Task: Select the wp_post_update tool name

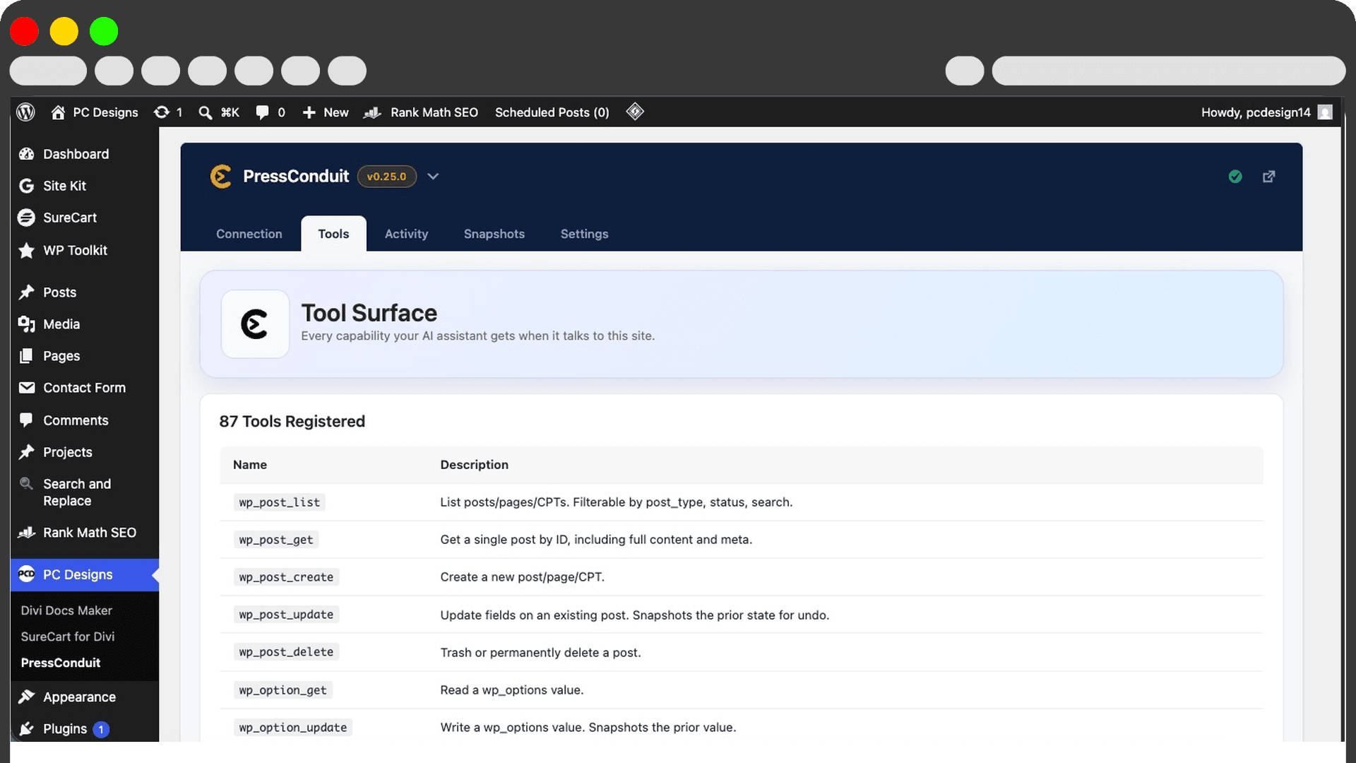Action: 286,615
